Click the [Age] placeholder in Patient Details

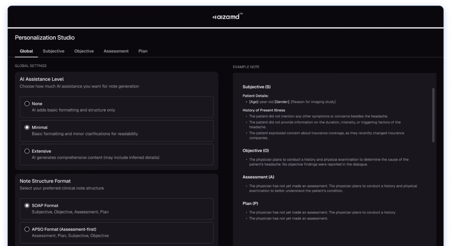[x=253, y=102]
